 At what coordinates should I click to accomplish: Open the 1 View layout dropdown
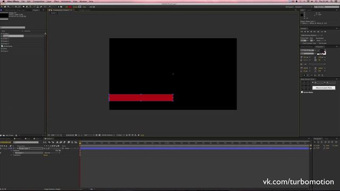tap(120, 135)
